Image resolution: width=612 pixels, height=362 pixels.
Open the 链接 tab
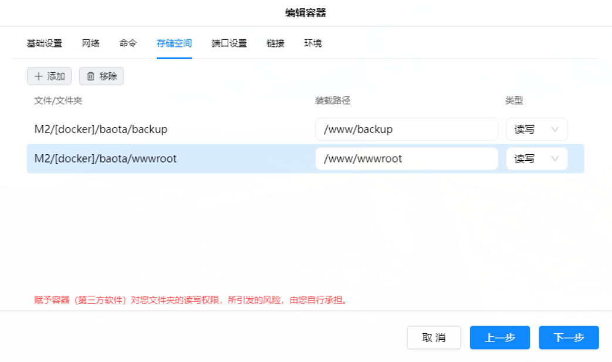tap(275, 43)
